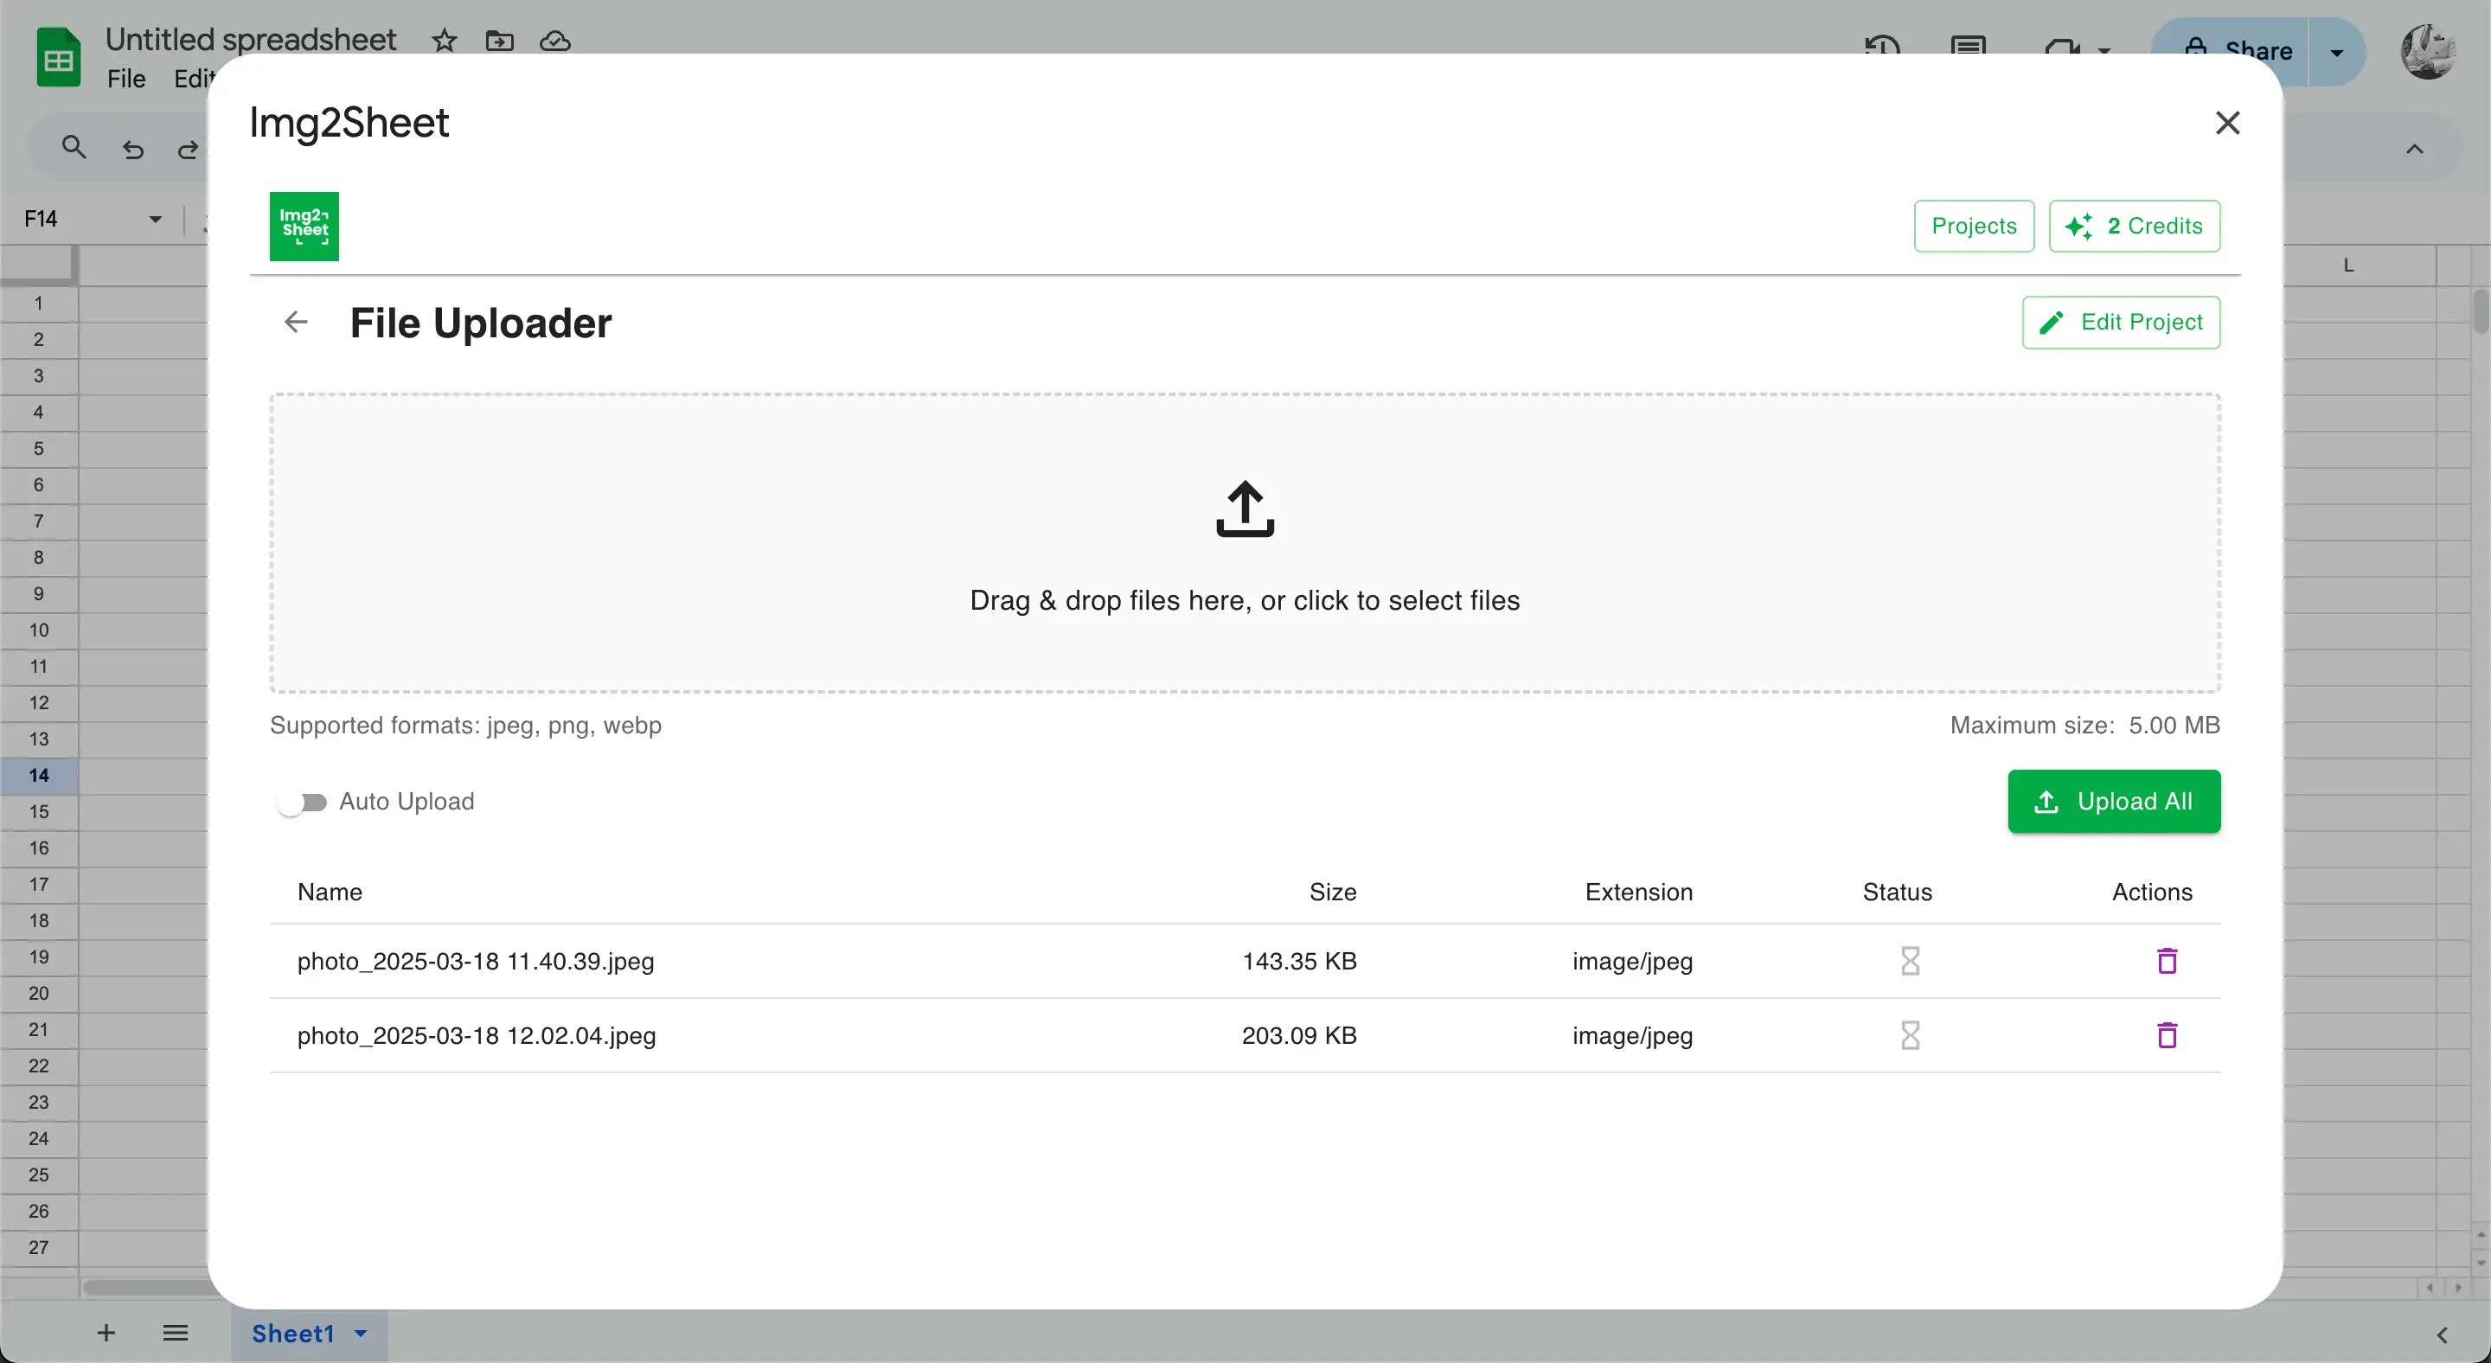Click the undo arrow in toolbar
Viewport: 2491px width, 1363px height.
pyautogui.click(x=133, y=149)
